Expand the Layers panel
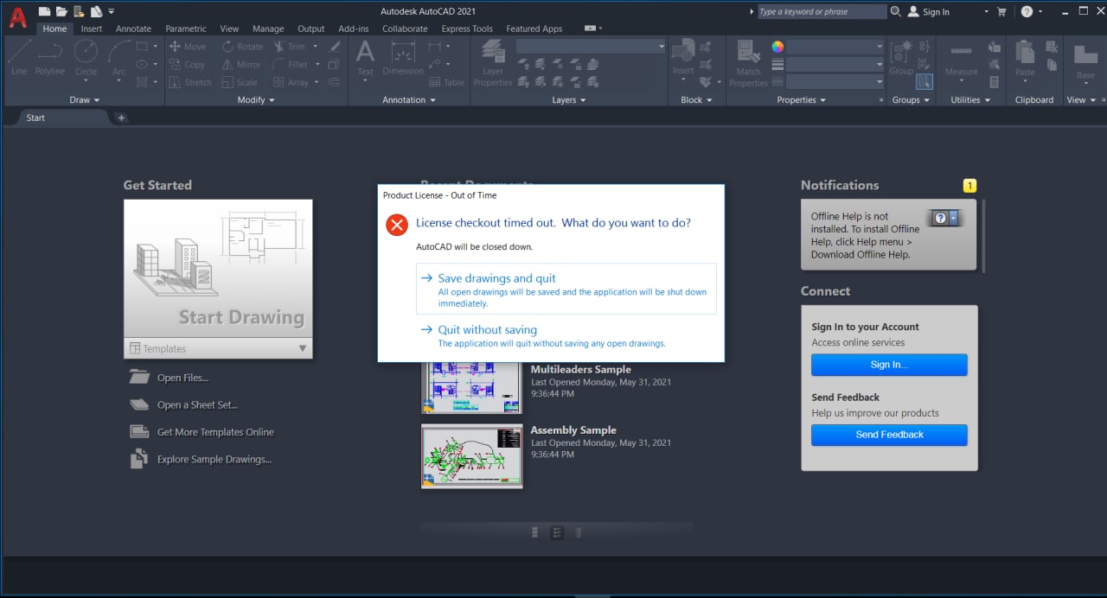 (569, 100)
